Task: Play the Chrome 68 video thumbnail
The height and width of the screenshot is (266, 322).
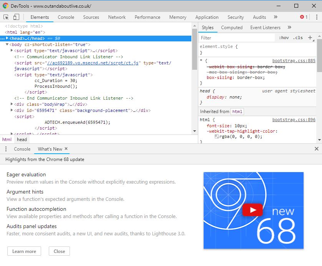Action: coord(252,210)
